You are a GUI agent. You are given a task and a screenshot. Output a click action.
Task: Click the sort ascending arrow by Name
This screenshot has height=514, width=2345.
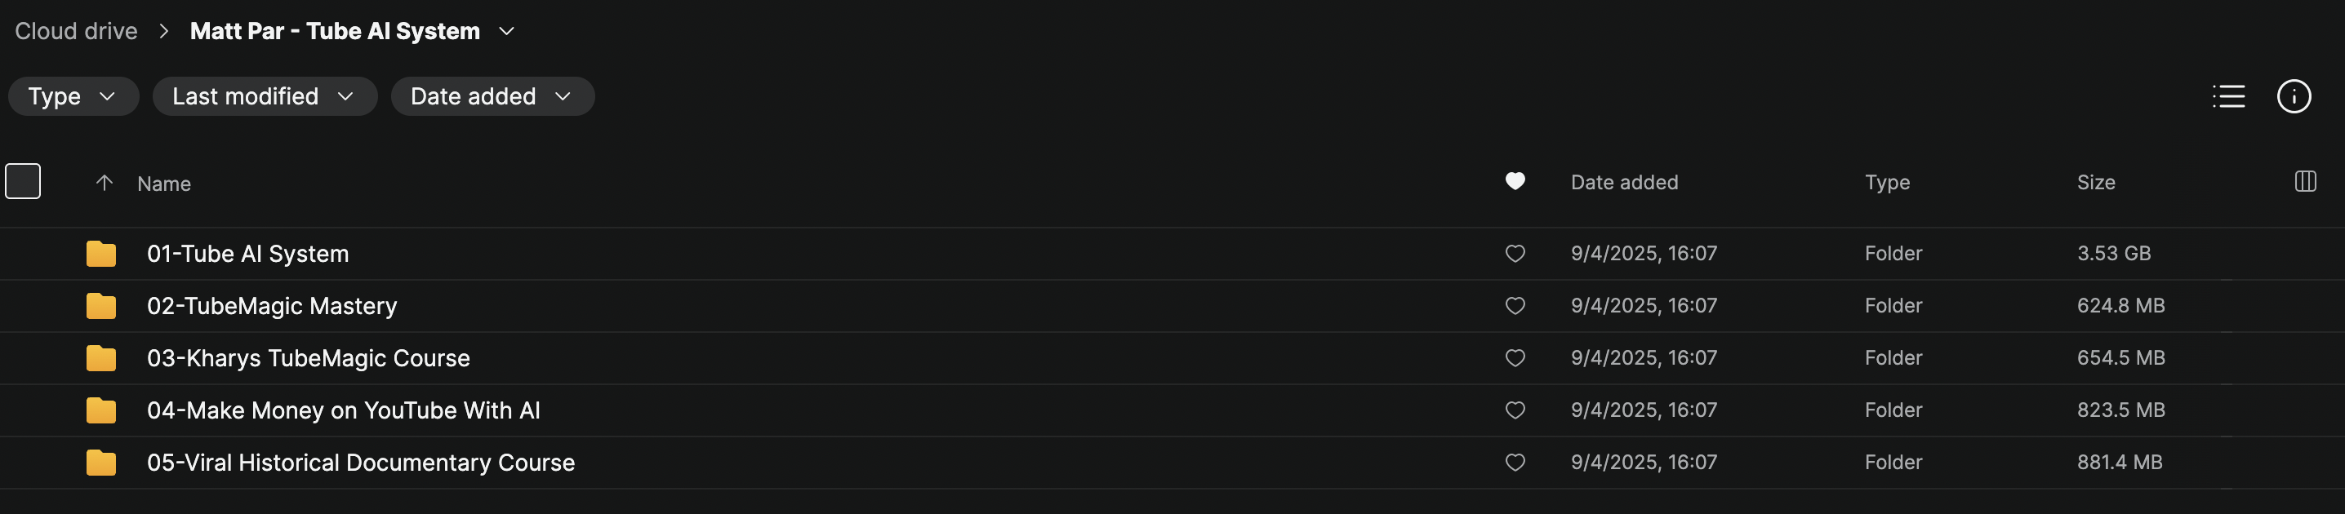[x=105, y=183]
